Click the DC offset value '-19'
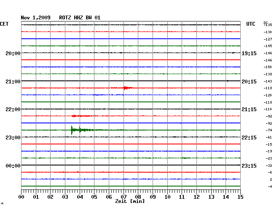Screen dimensions: 274x208 tap(269, 151)
